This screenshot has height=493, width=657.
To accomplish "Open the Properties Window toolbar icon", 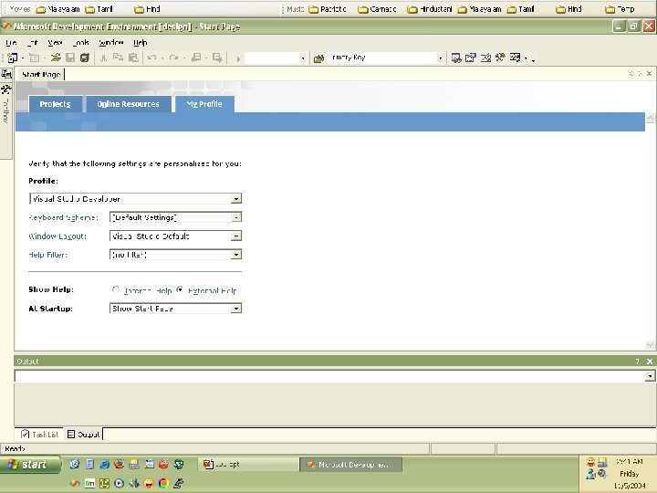I will coord(471,58).
